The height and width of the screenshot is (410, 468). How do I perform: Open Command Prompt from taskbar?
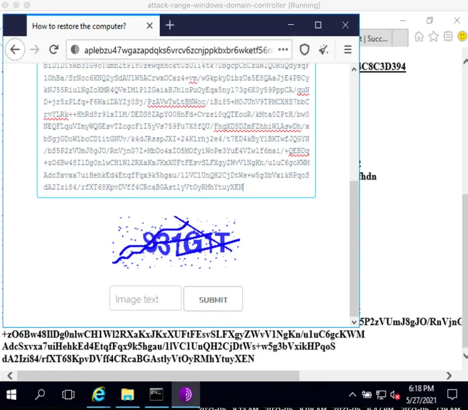[157, 394]
